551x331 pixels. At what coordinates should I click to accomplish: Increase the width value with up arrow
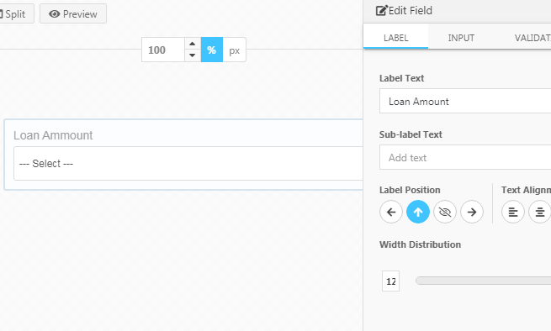(x=192, y=44)
